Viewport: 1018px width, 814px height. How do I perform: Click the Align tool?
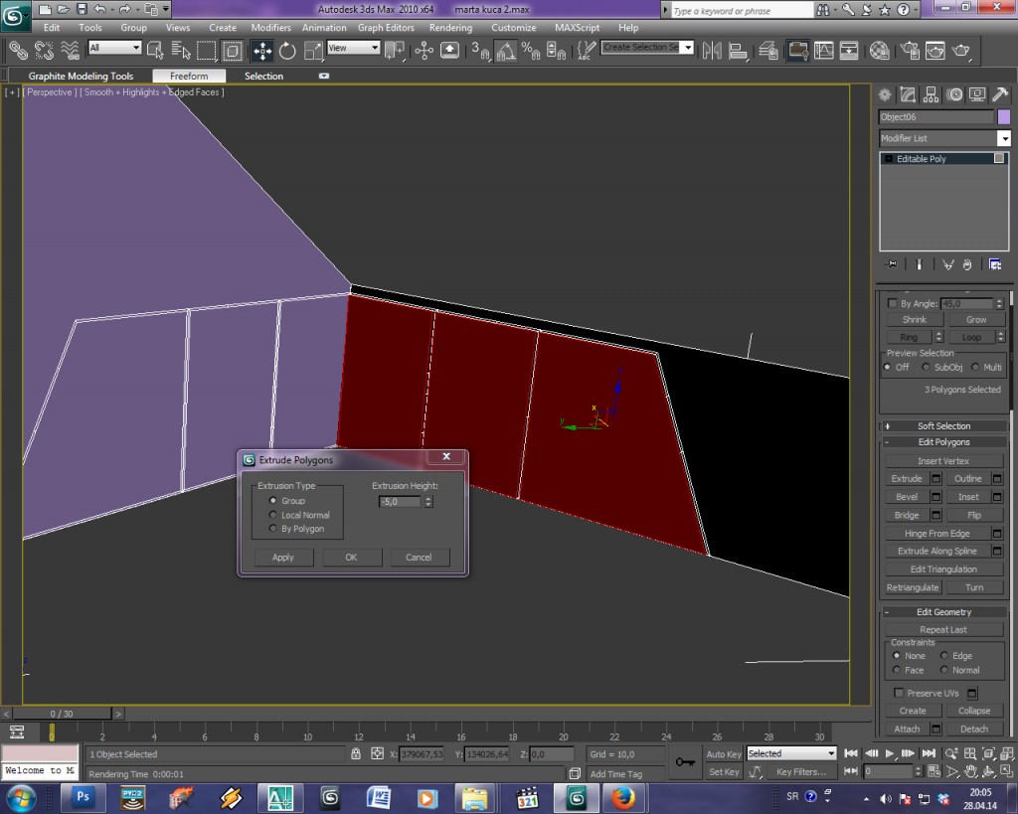[x=738, y=50]
